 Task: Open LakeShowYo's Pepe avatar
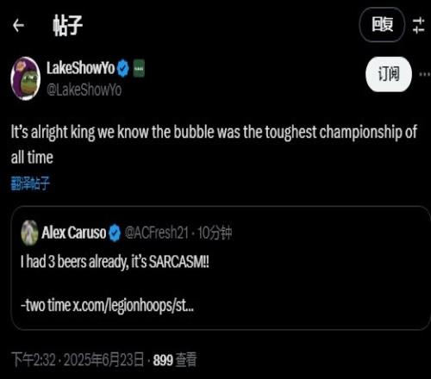(26, 78)
